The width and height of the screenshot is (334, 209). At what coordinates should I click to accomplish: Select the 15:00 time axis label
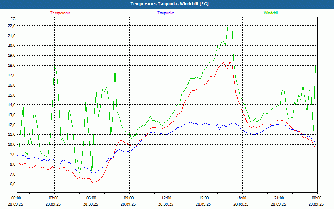204,198
